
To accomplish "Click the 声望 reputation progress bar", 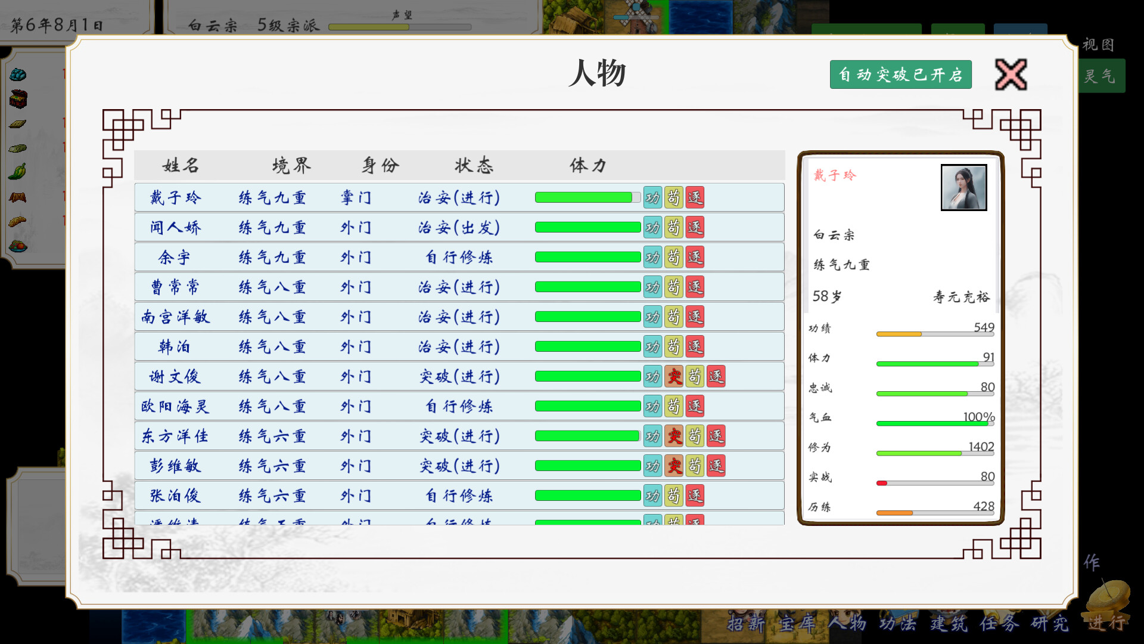I will tap(401, 26).
